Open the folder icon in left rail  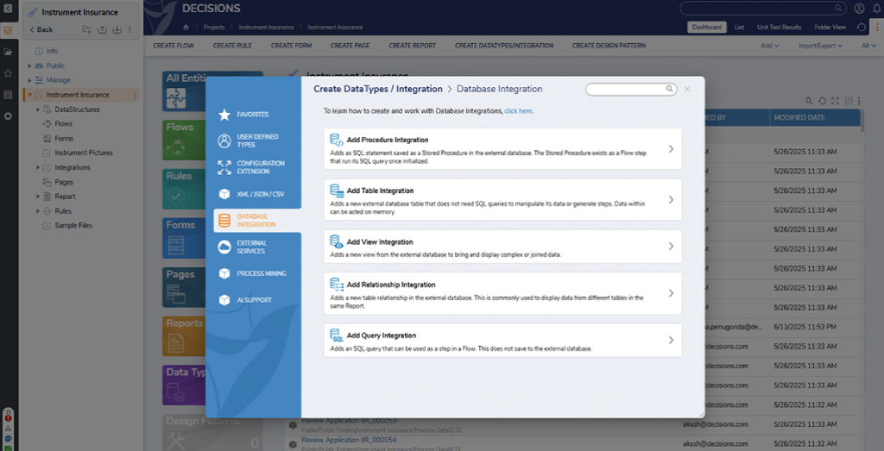8,52
